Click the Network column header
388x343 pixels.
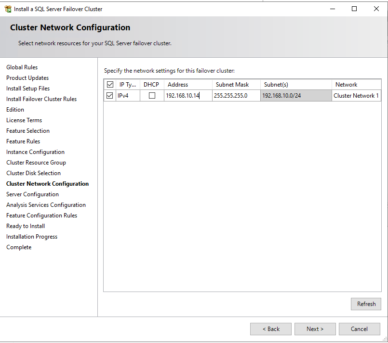coord(356,85)
